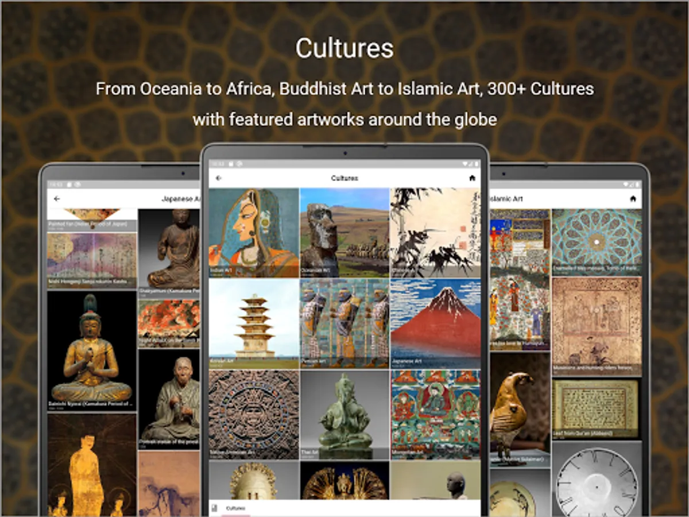
Task: Tap the home icon on the Islamic Art tablet
Action: click(633, 199)
